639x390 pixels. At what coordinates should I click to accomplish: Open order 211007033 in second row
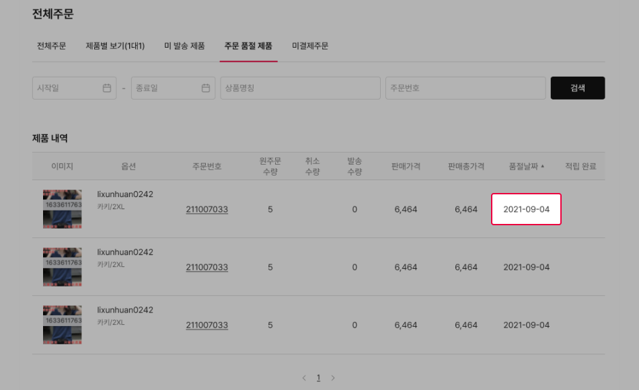coord(207,268)
